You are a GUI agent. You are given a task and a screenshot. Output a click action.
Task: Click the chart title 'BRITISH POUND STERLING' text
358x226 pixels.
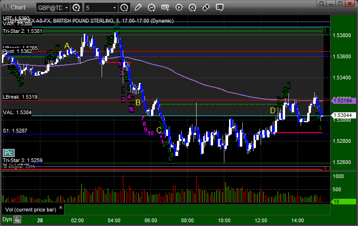(83, 21)
